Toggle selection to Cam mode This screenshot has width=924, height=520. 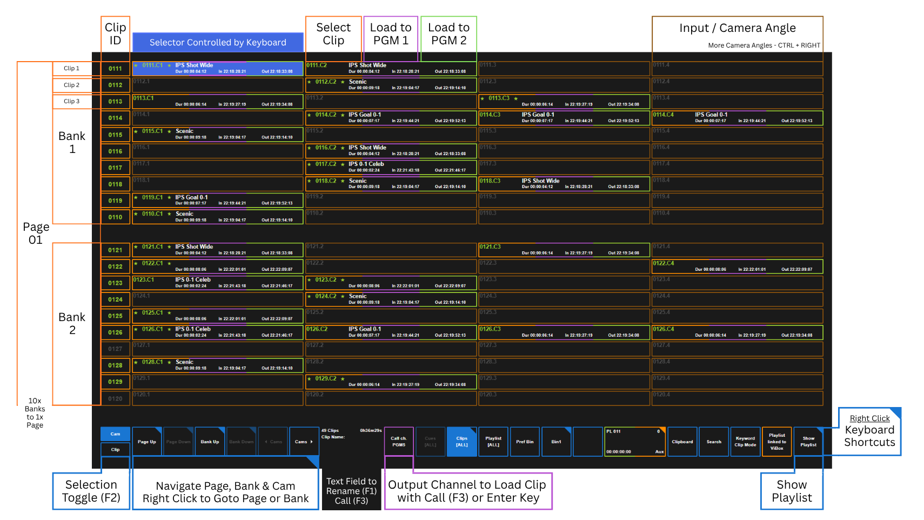[115, 434]
